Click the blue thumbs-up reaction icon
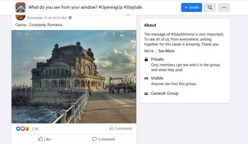Image resolution: width=248 pixels, height=144 pixels. tap(18, 129)
